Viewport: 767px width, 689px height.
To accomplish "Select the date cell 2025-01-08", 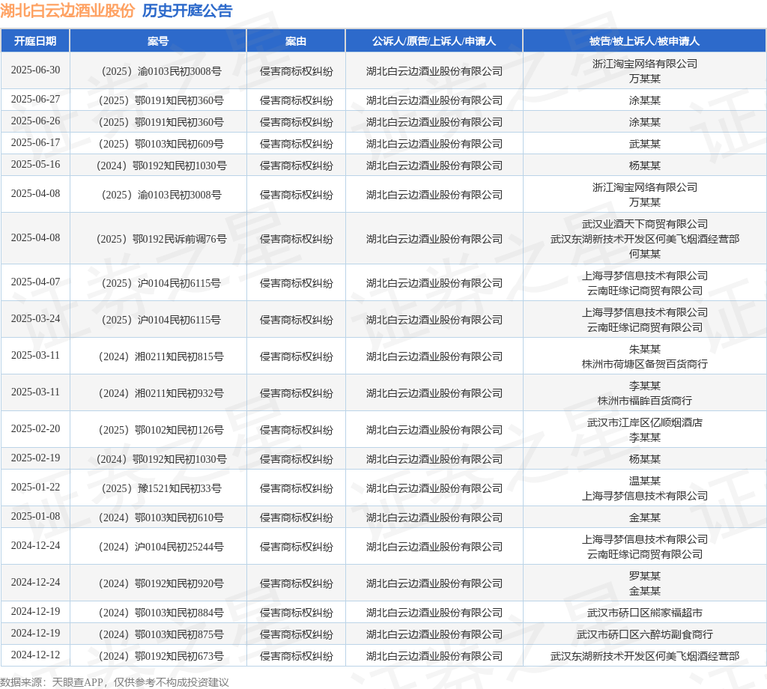I will point(36,517).
